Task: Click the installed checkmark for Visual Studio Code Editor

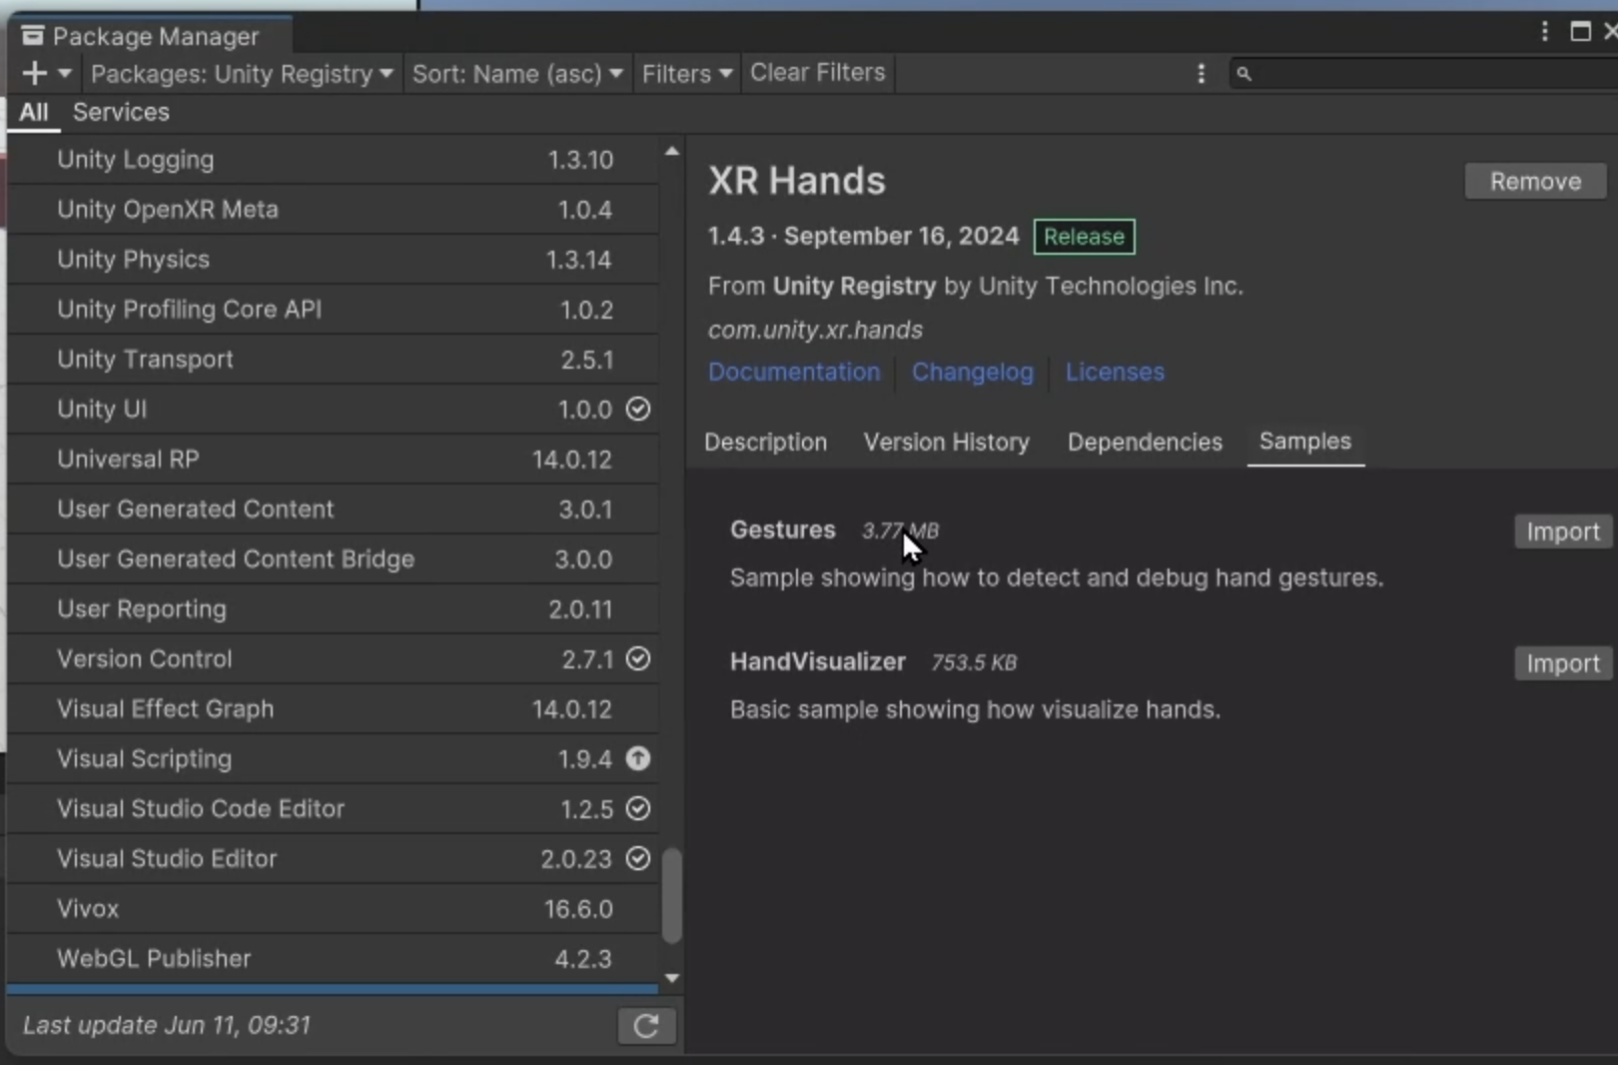Action: coord(638,808)
